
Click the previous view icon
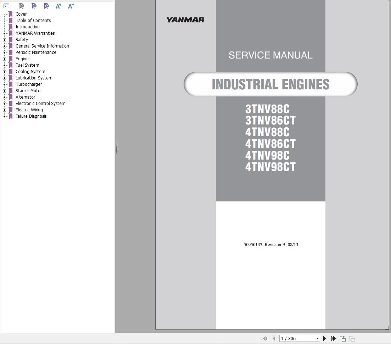point(343,339)
